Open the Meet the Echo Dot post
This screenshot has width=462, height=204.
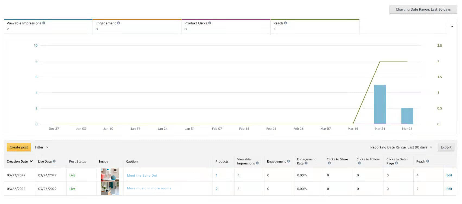pos(142,175)
